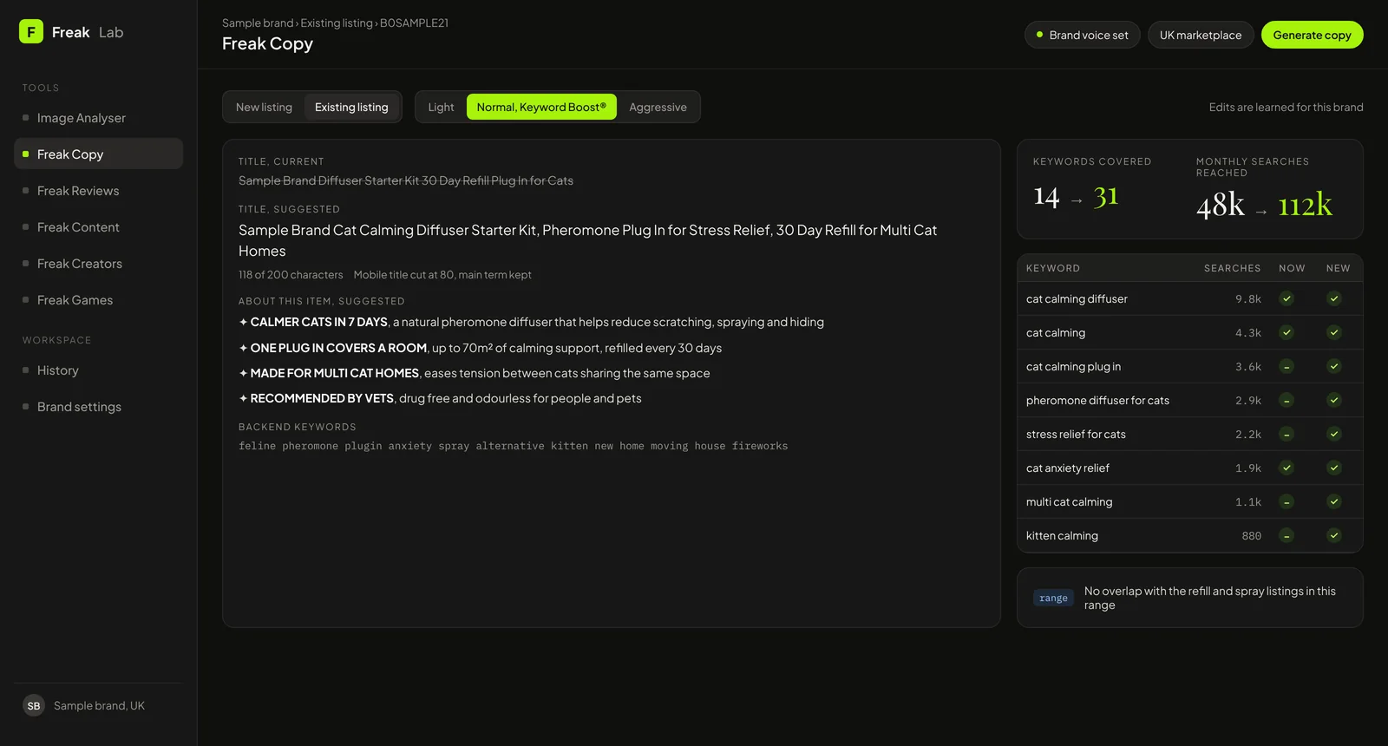Click the green Freak Lab logo icon
This screenshot has width=1388, height=746.
31,31
